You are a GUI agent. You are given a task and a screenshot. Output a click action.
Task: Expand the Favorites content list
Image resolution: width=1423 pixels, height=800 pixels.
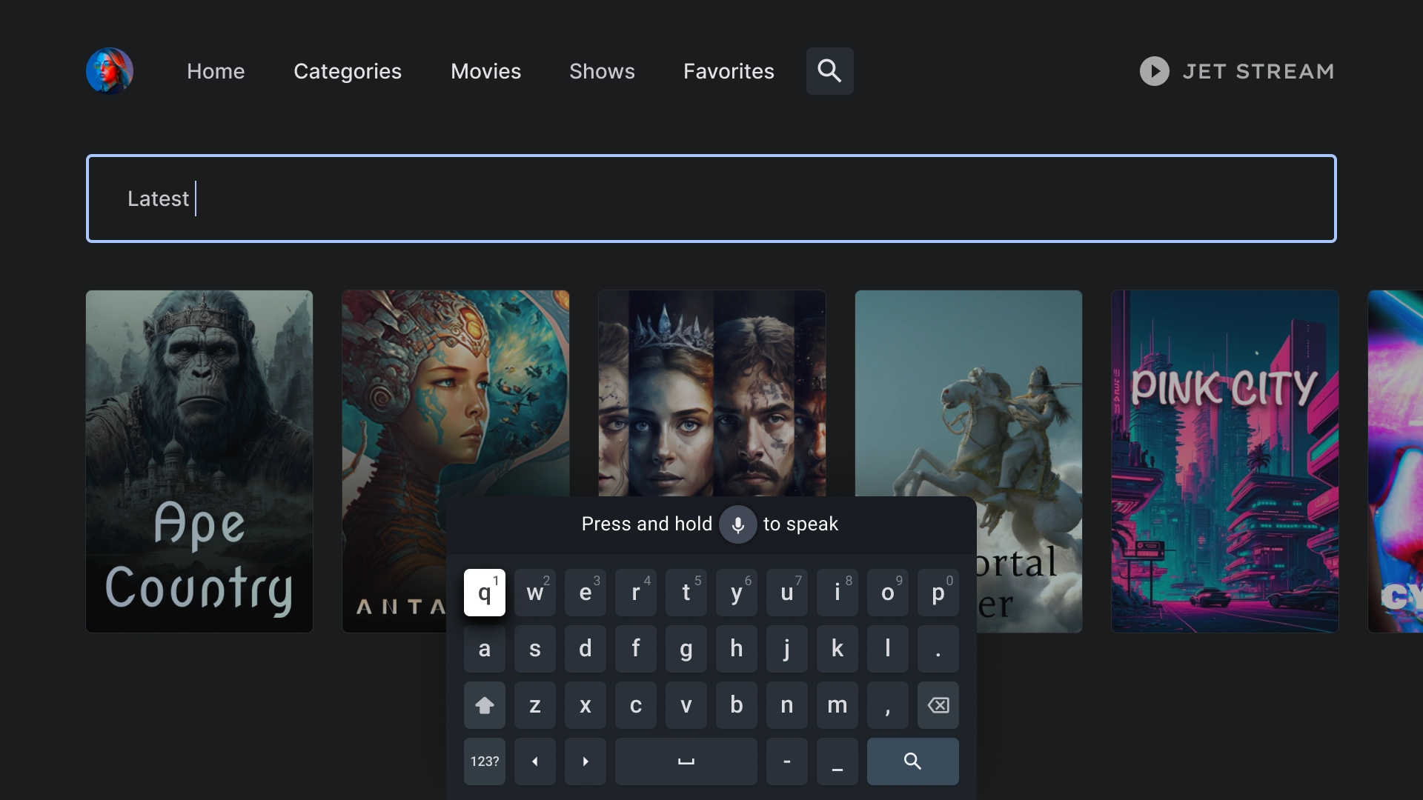(x=728, y=70)
